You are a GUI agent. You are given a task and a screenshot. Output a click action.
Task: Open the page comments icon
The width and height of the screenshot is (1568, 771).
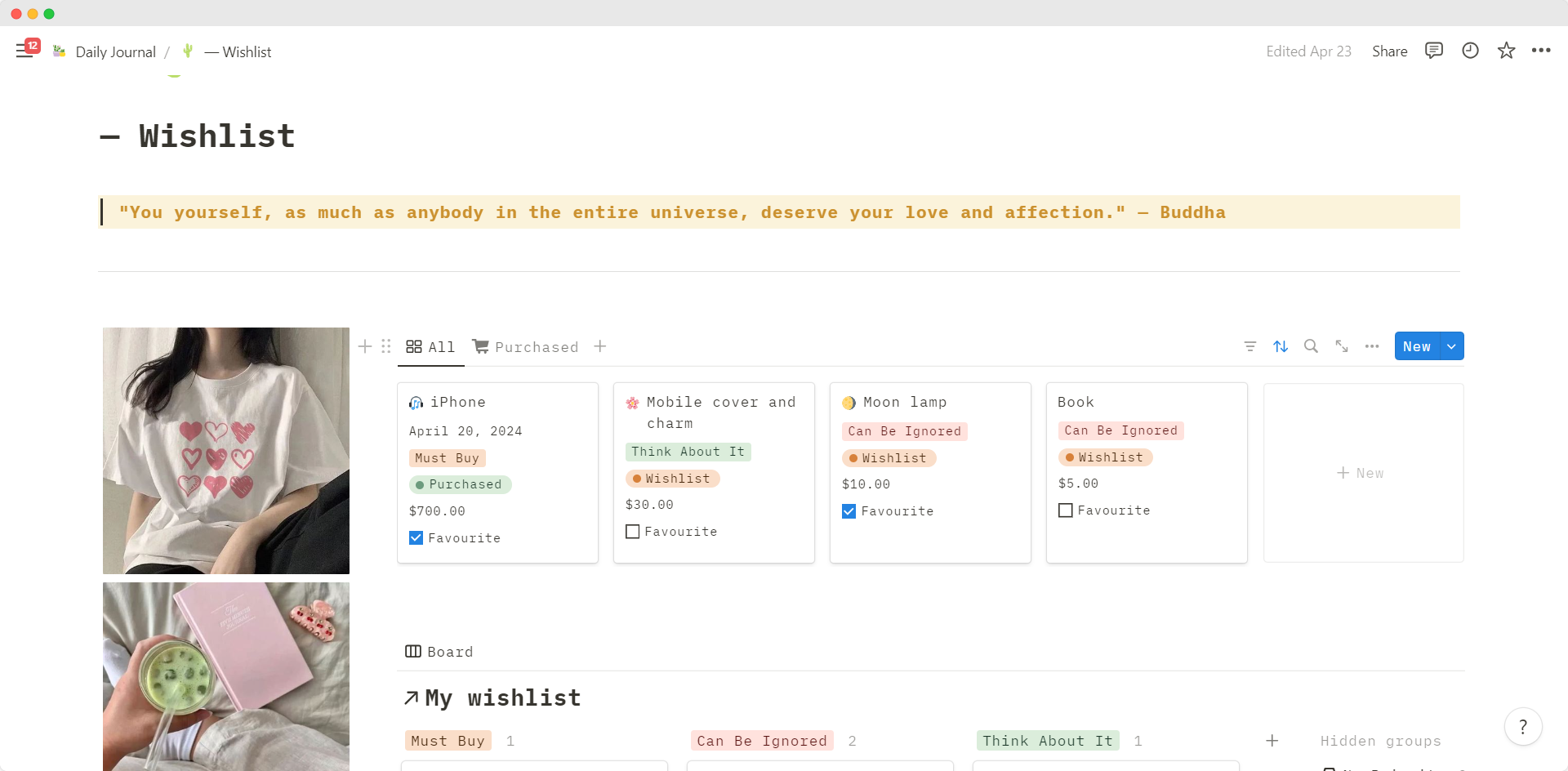pos(1433,51)
